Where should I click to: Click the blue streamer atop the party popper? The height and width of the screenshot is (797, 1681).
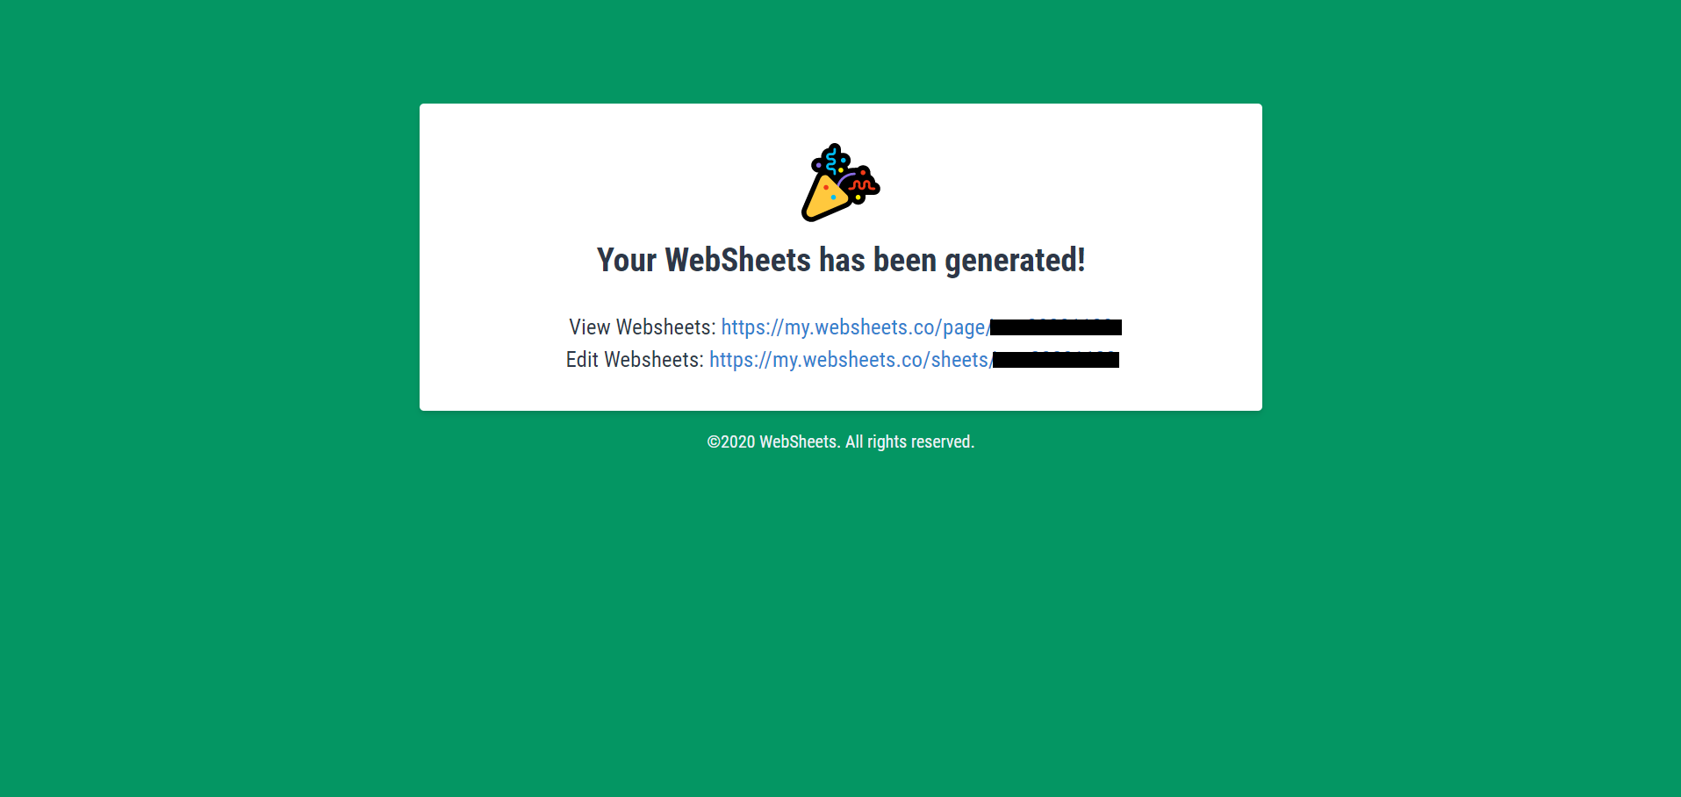click(x=830, y=160)
